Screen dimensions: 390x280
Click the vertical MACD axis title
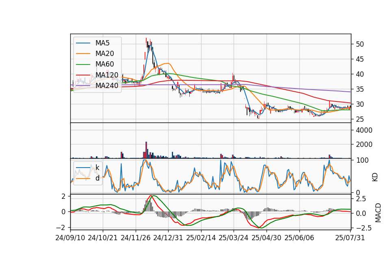[378, 213]
